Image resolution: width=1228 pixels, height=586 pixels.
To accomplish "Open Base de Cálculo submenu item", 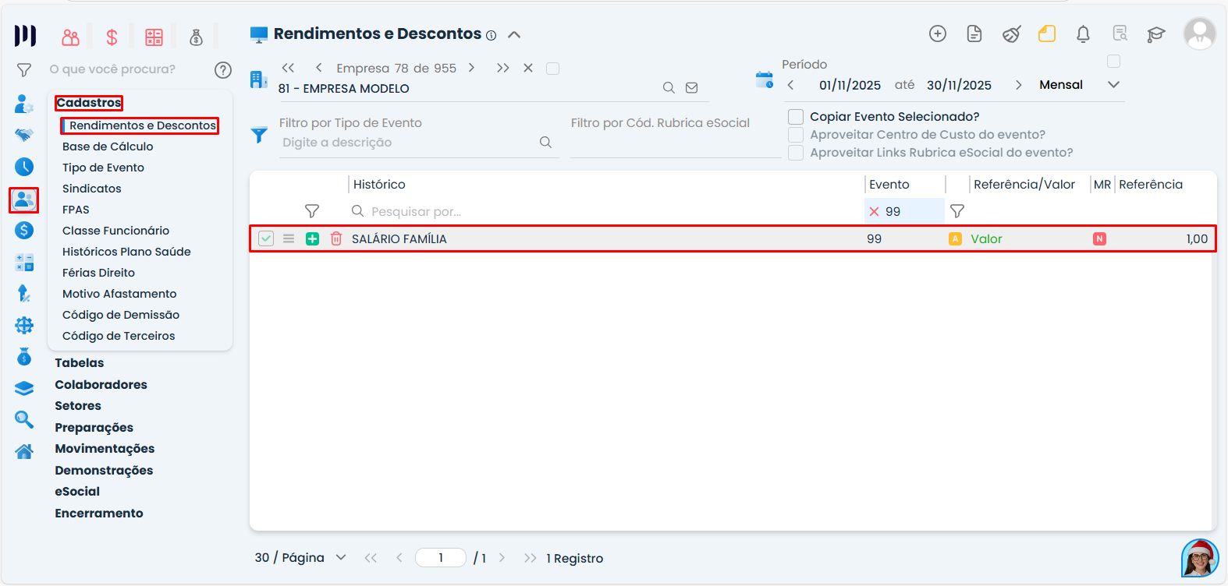I will point(108,146).
